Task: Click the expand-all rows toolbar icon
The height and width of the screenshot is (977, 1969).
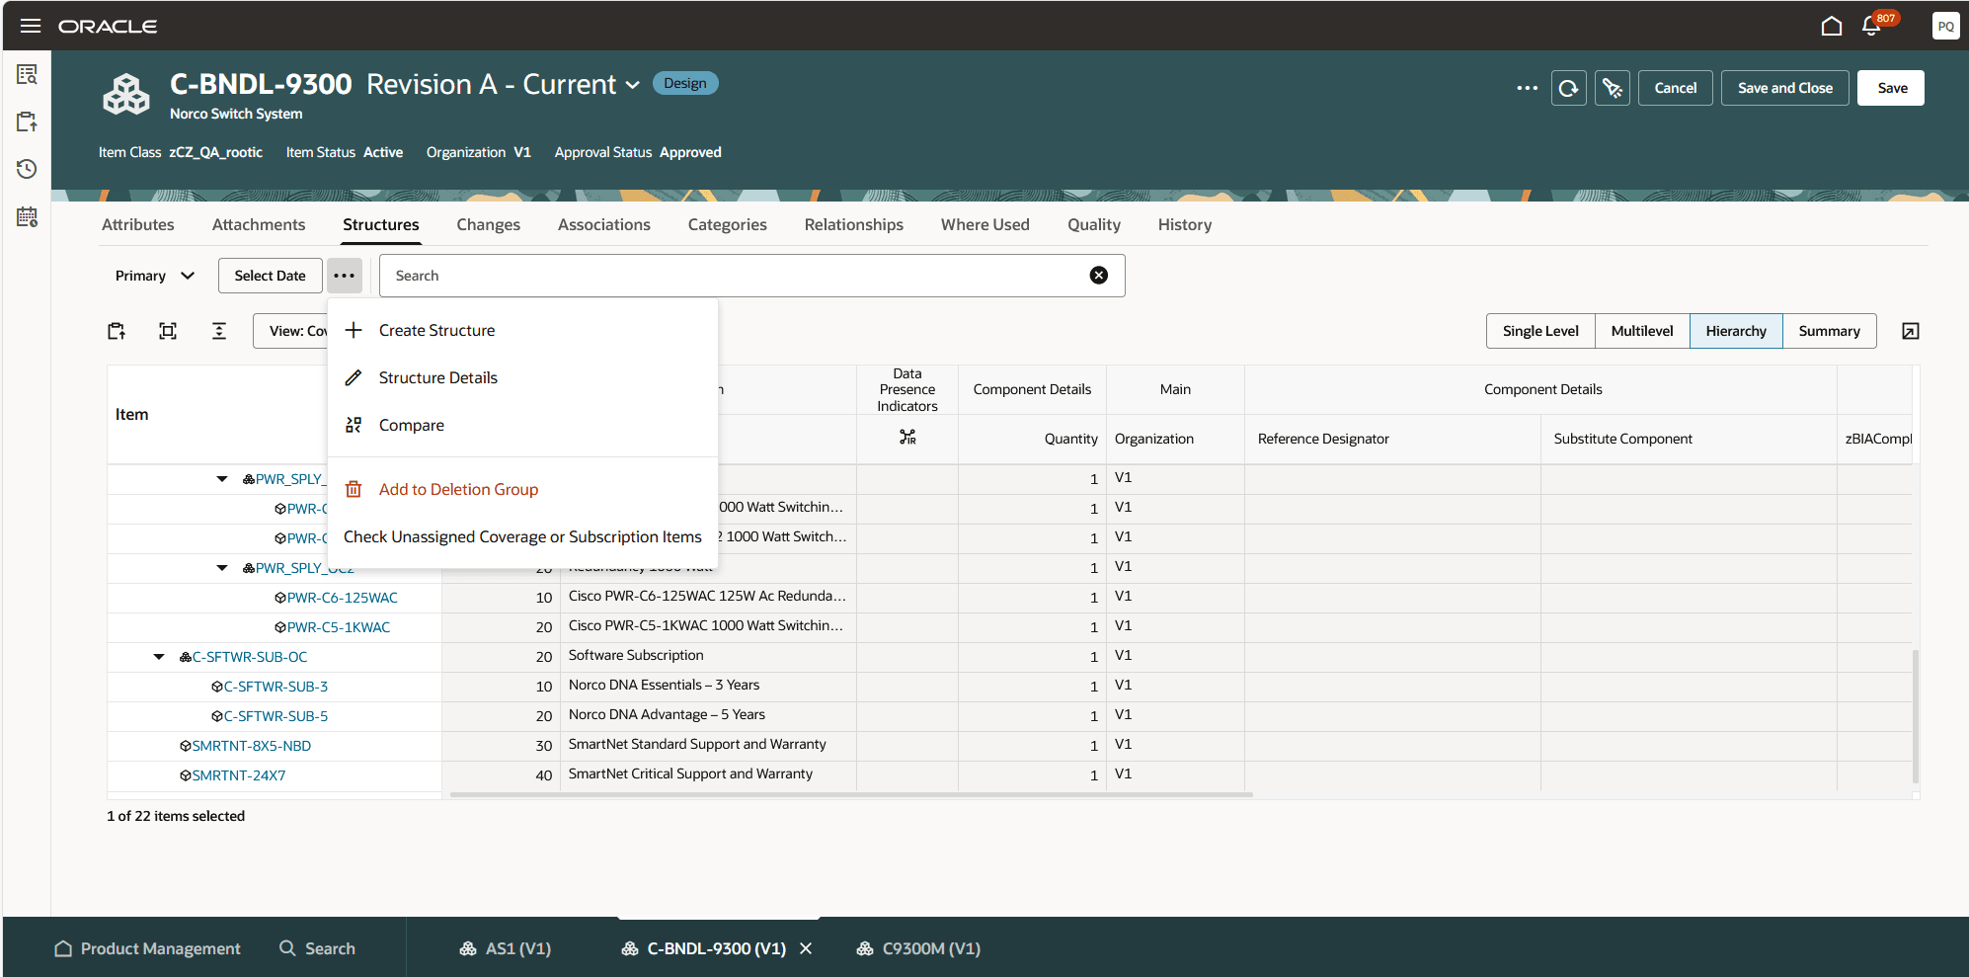Action: click(219, 331)
